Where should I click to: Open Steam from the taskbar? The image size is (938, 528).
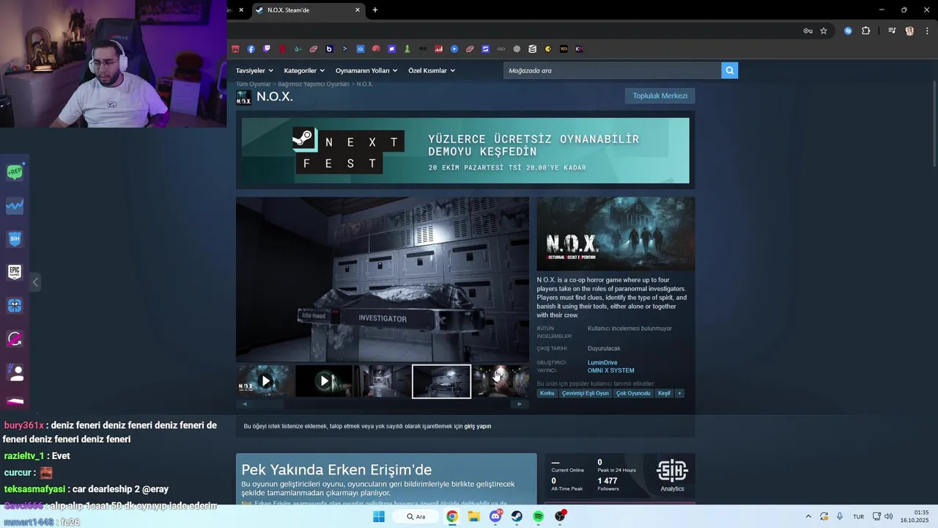(517, 517)
